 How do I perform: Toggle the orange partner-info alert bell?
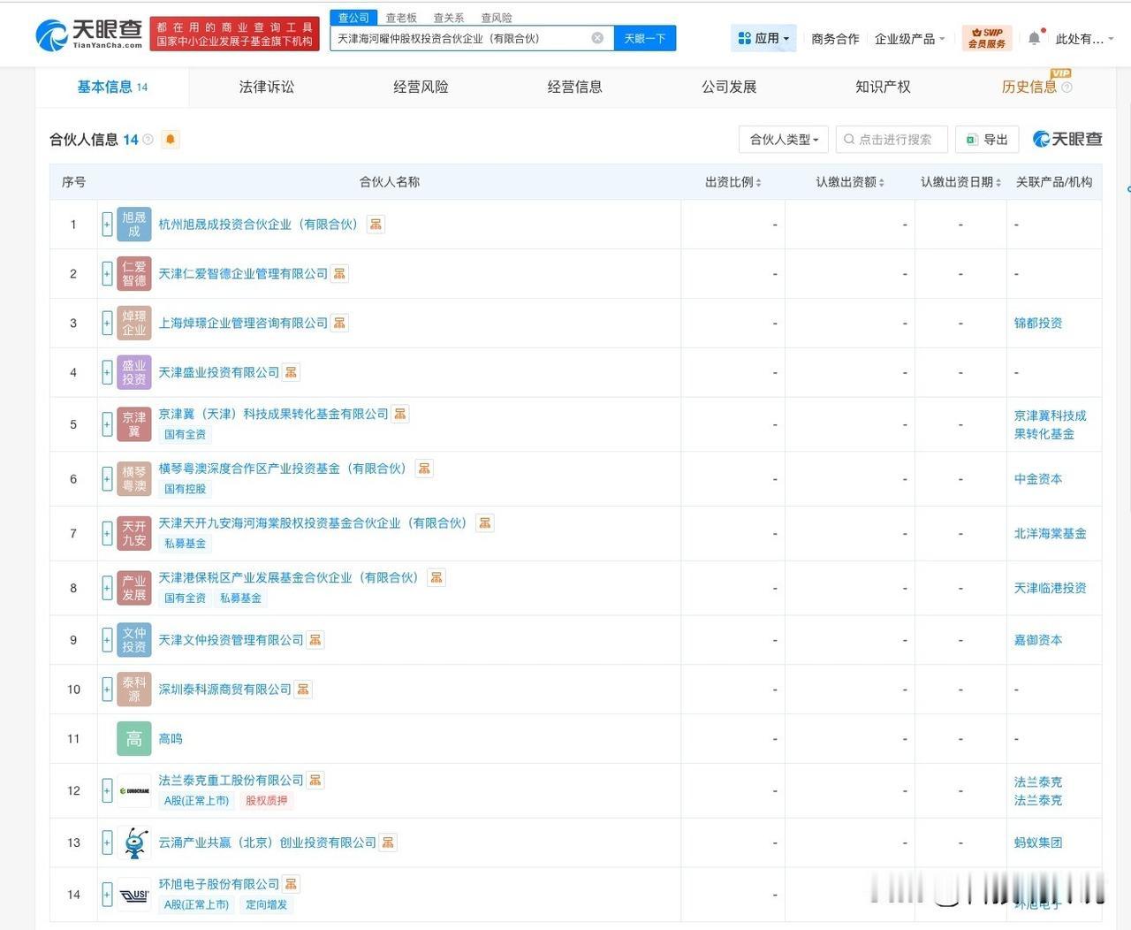pyautogui.click(x=171, y=140)
